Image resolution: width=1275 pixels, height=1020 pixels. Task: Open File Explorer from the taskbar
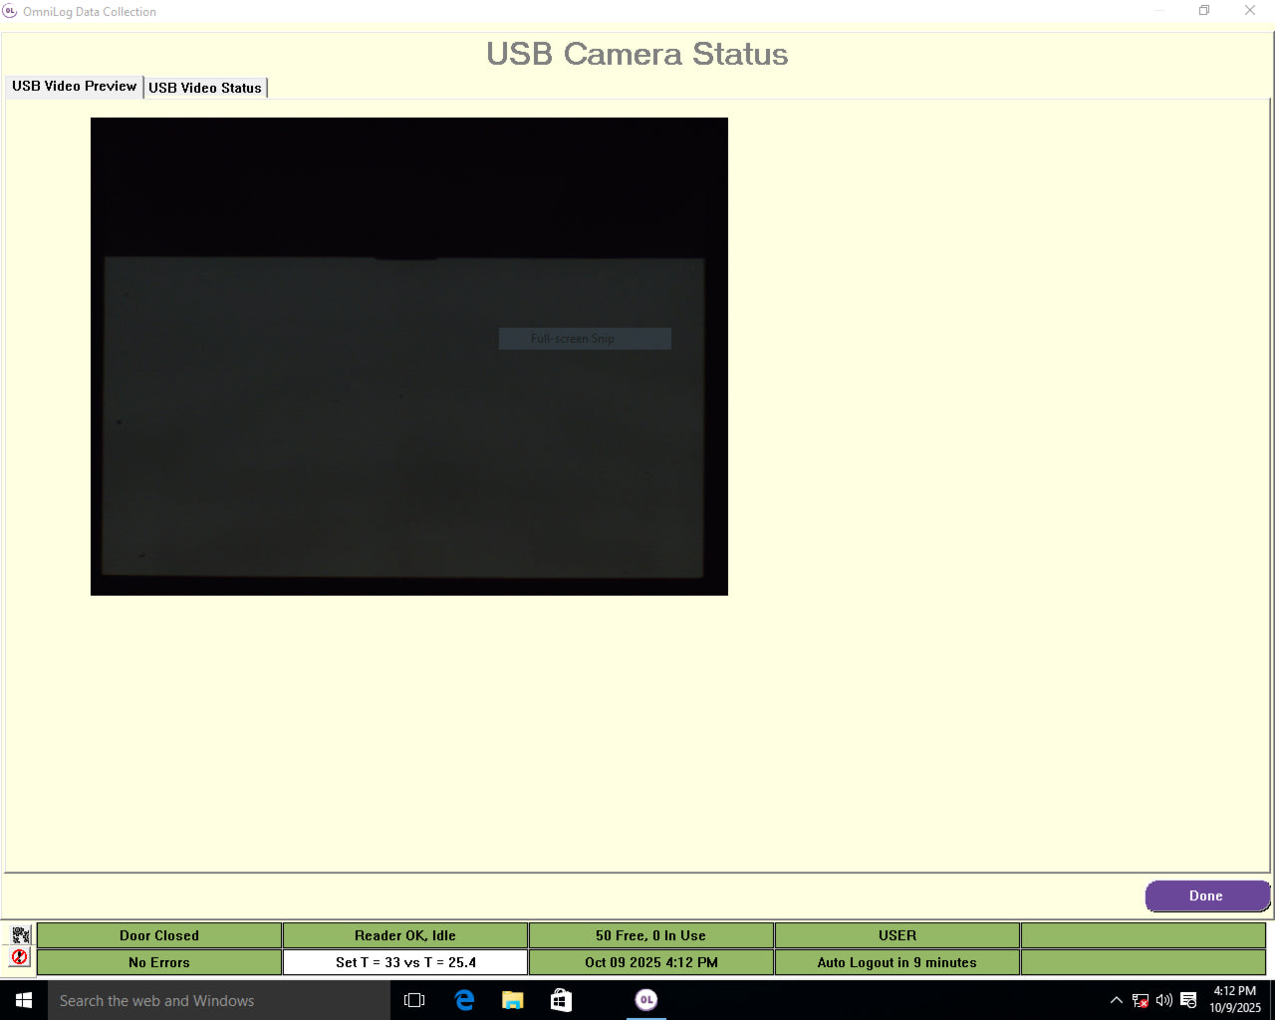coord(513,1000)
